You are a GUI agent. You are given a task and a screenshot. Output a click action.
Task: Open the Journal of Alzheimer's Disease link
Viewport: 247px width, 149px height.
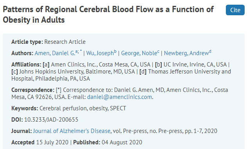point(72,131)
